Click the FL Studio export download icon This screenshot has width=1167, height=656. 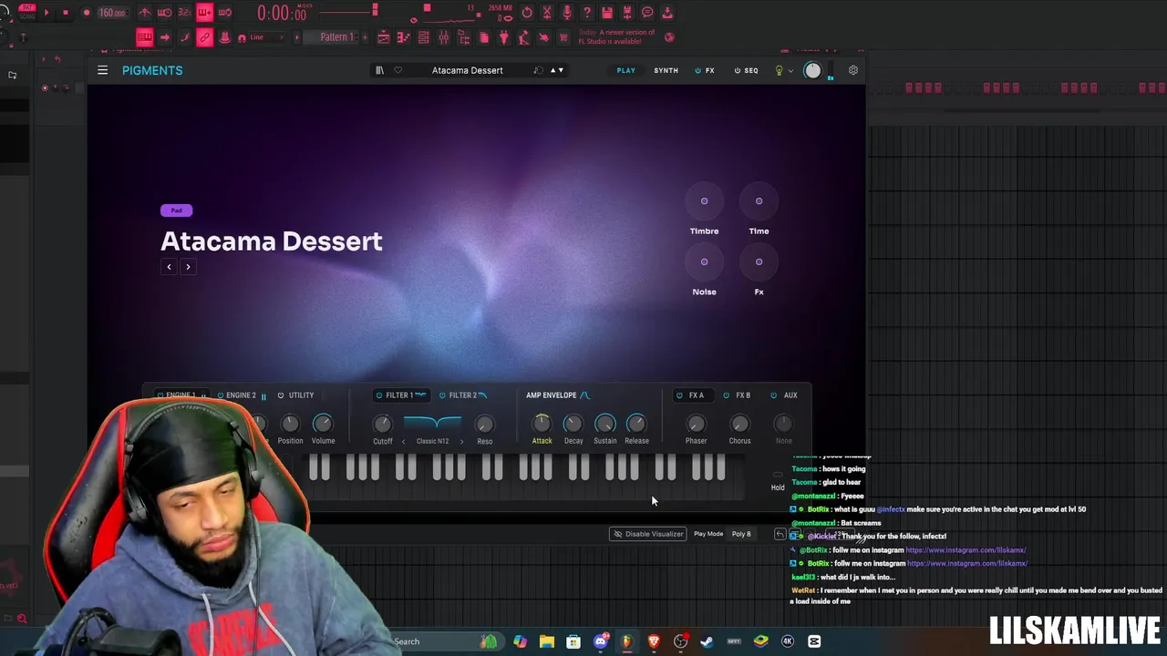click(x=667, y=13)
